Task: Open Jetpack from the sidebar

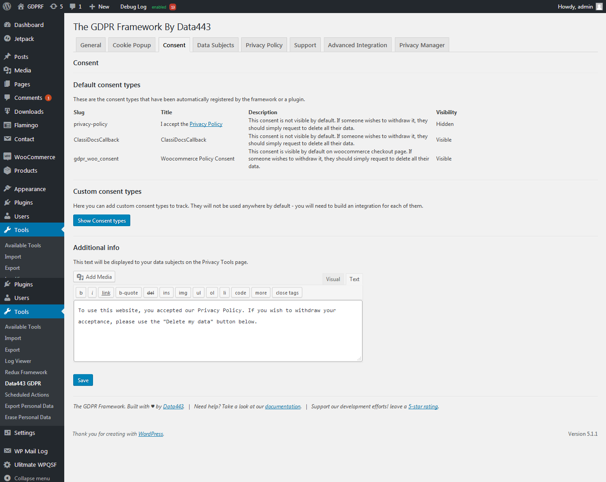Action: point(24,39)
